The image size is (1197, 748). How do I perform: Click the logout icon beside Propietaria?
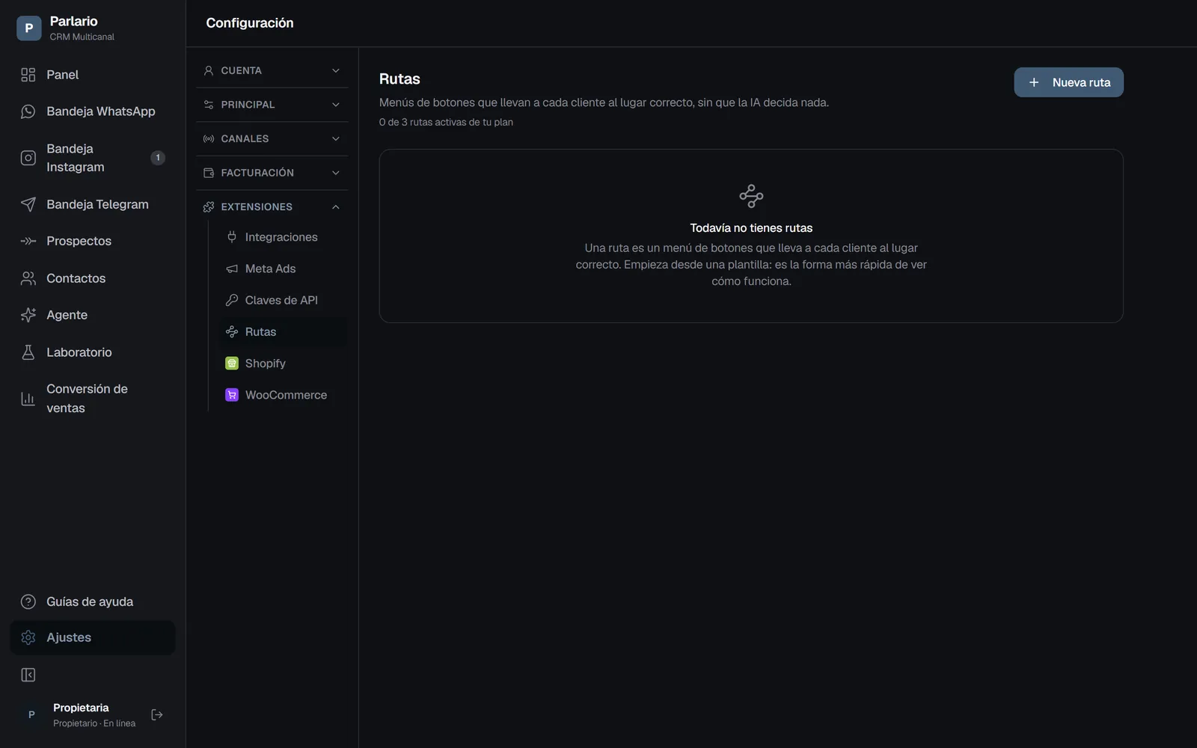[157, 715]
